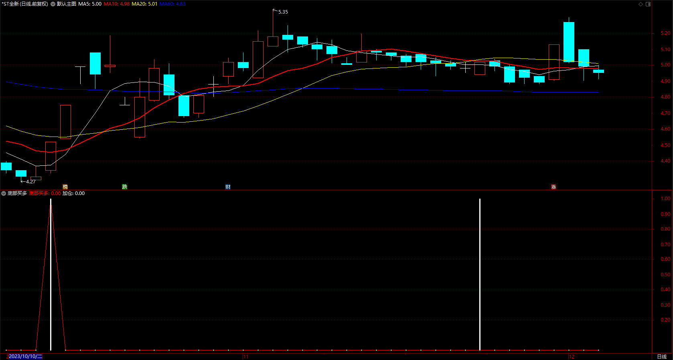This screenshot has height=360, width=673.
Task: Click the 日线 period button at bottom-right
Action: [662, 356]
